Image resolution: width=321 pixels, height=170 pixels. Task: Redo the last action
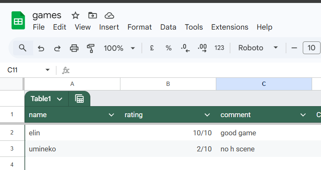57,48
